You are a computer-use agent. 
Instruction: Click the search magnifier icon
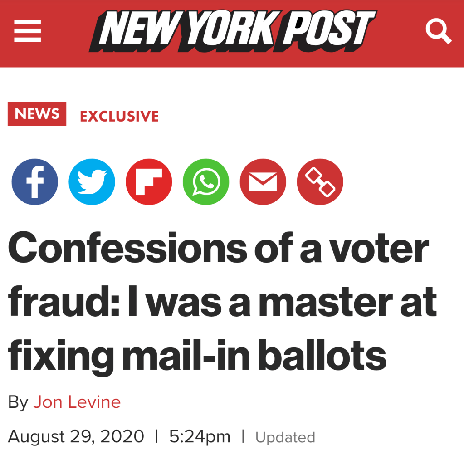point(438,32)
